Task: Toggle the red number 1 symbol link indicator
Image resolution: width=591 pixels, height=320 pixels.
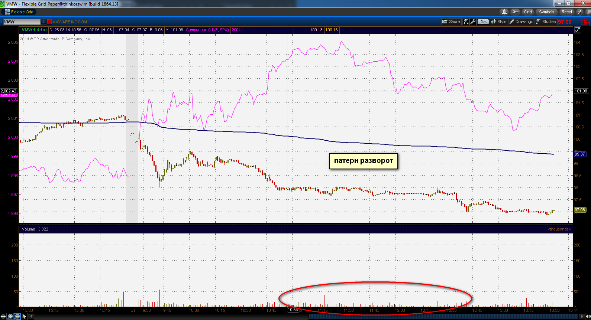Action: [49, 22]
